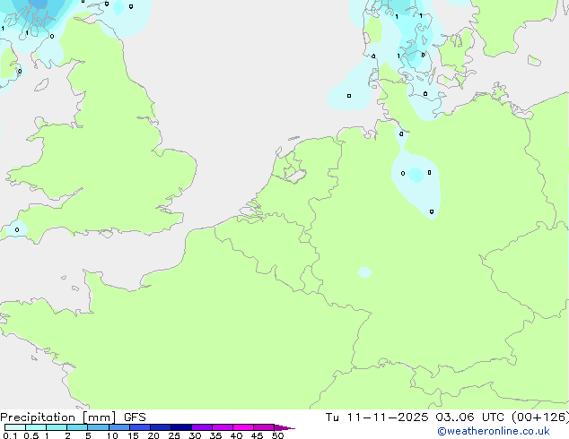Screen dimensions: 569x439
Task: Click the purple arrow tip above 50
Action: [x=284, y=427]
